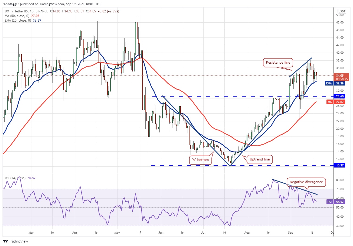Click the 50.00 price scale value

click(x=340, y=15)
